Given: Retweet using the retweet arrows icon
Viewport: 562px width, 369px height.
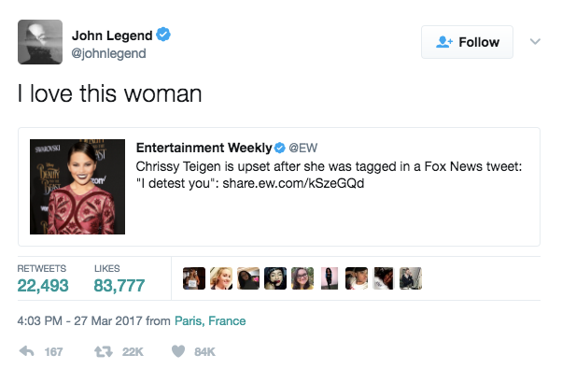Looking at the screenshot, I should click(x=104, y=351).
